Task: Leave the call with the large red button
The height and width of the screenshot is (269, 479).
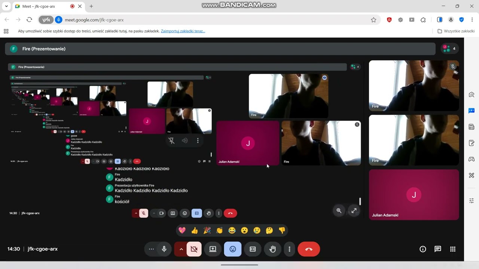Action: [x=309, y=249]
